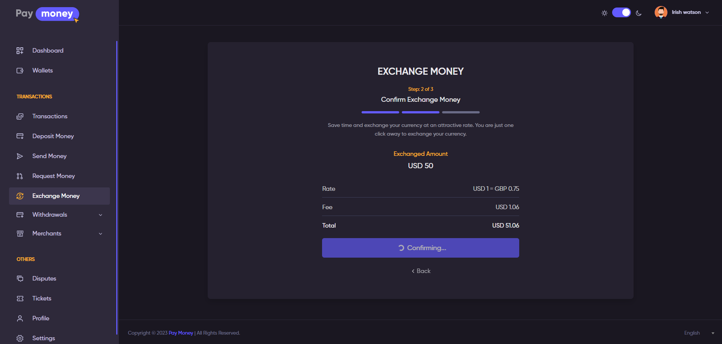Click the Dashboard grid icon
Viewport: 722px width, 344px height.
pyautogui.click(x=20, y=51)
